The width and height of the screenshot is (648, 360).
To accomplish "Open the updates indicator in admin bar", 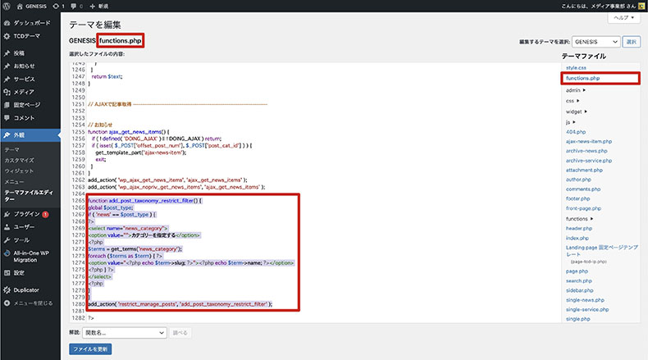I will [x=59, y=7].
